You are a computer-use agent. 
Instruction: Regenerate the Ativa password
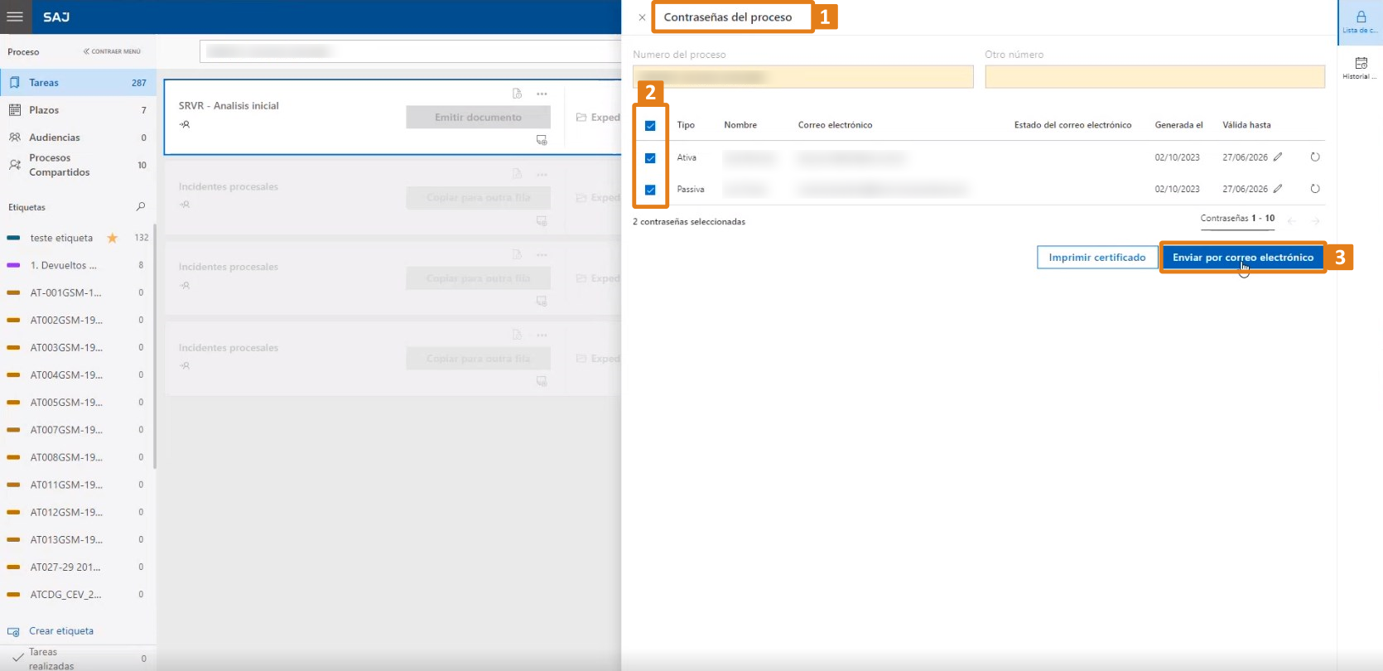(x=1315, y=157)
